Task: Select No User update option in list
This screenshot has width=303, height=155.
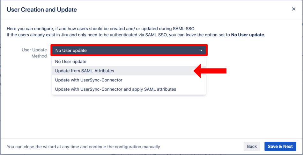Action: click(129, 62)
